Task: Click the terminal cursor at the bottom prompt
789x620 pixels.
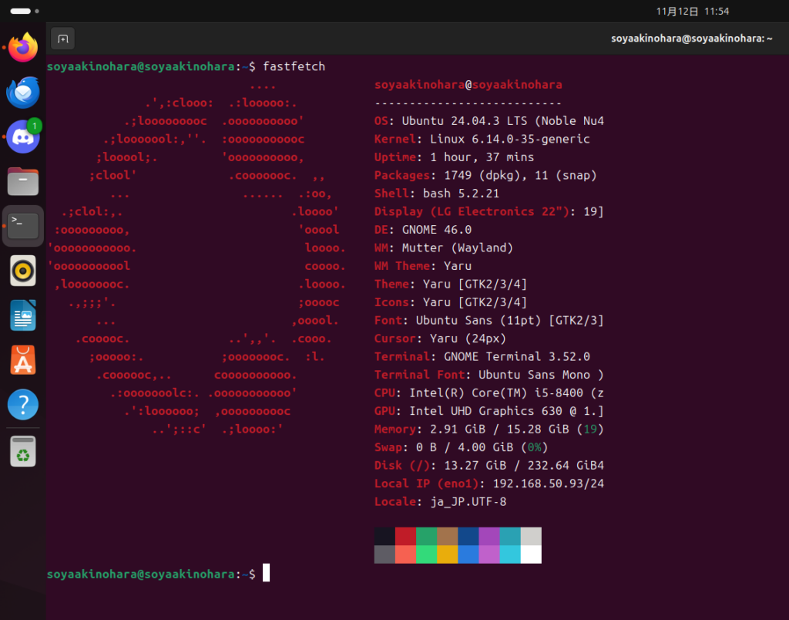Action: pyautogui.click(x=266, y=573)
